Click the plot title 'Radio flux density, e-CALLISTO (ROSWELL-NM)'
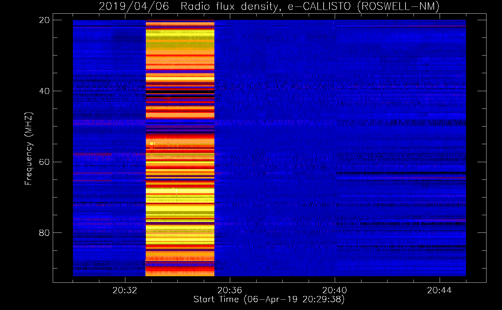 [x=310, y=7]
